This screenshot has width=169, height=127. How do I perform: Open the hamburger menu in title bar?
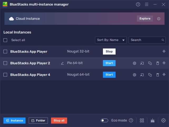click(146, 4)
